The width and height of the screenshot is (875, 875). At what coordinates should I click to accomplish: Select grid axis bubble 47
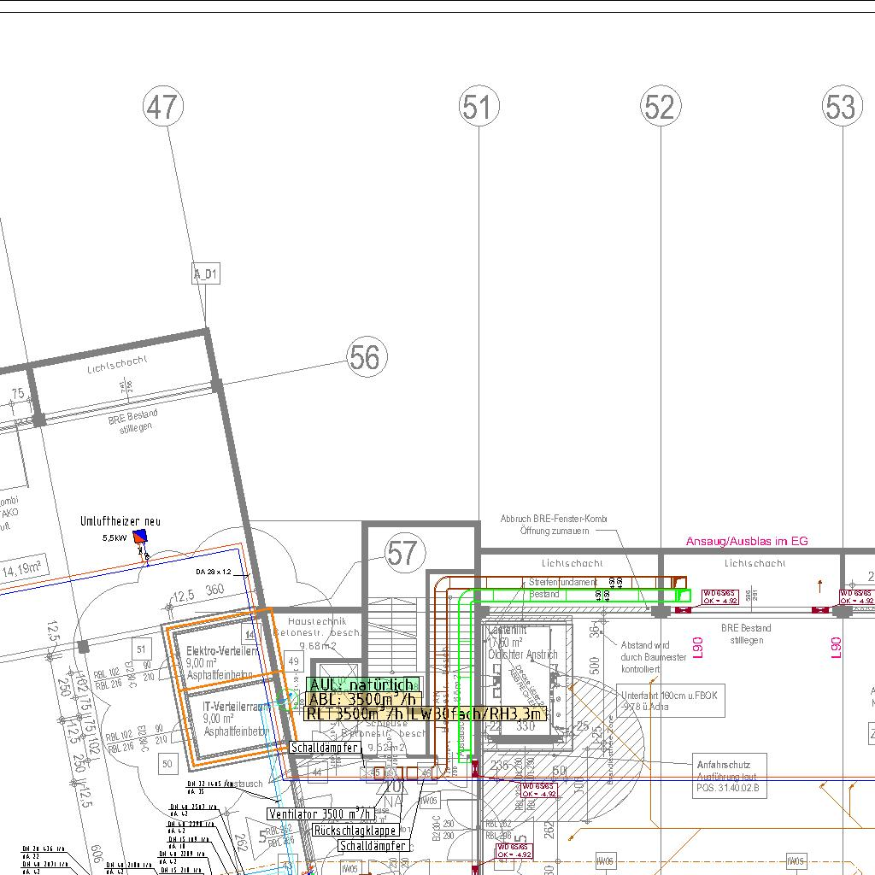163,107
